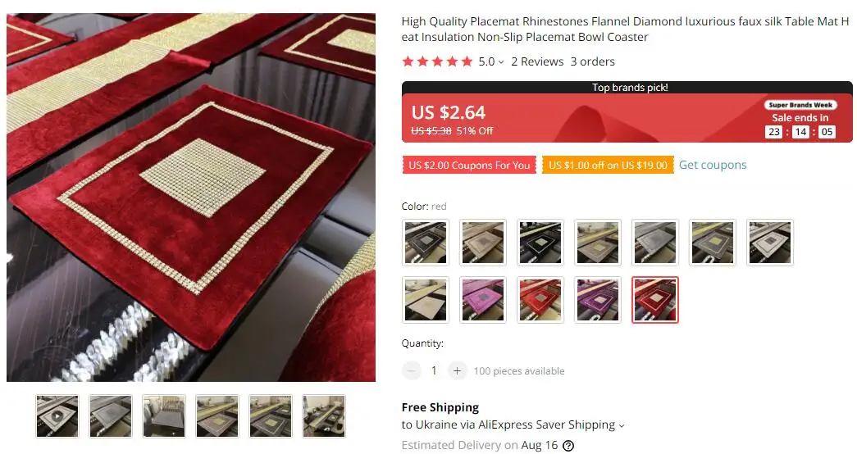857x454 pixels.
Task: Choose the first black color option swatch
Action: click(426, 243)
